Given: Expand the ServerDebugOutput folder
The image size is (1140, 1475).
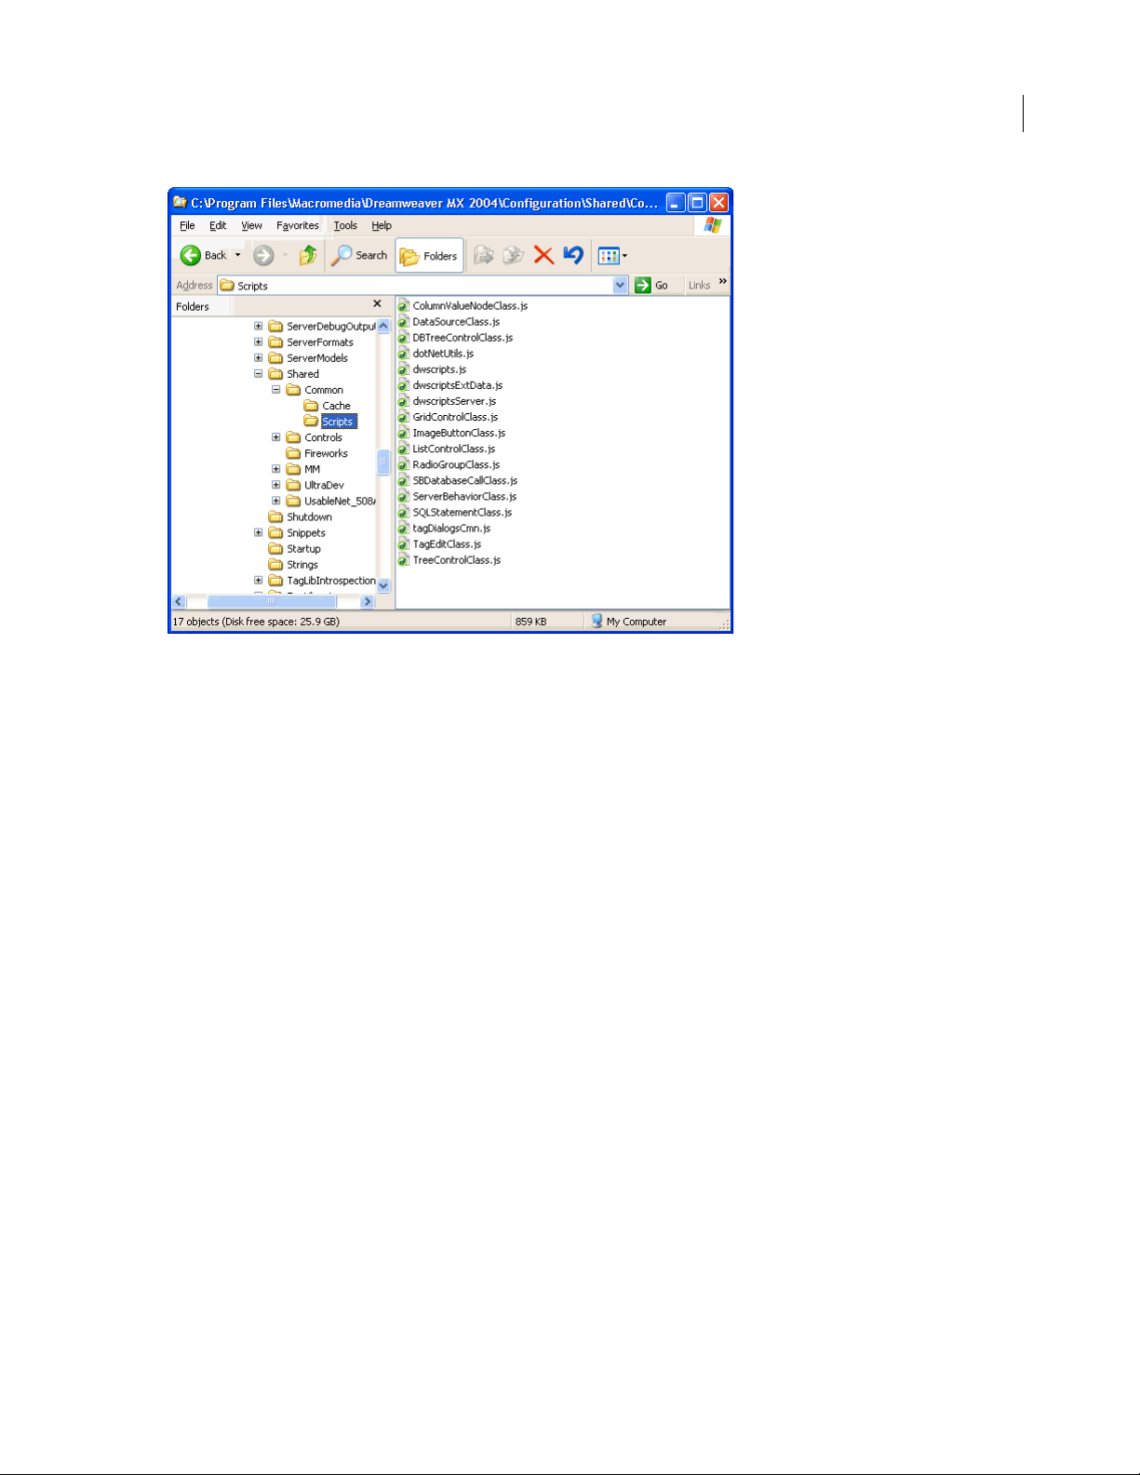Looking at the screenshot, I should pos(258,326).
